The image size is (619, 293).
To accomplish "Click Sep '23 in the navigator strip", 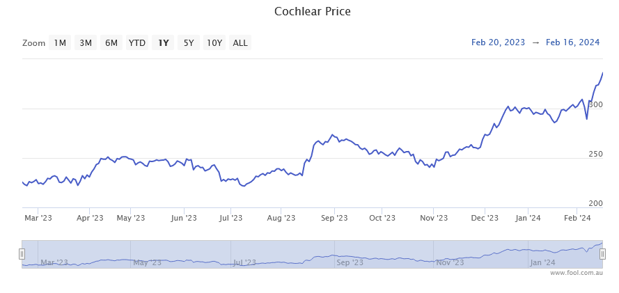I will click(x=350, y=262).
